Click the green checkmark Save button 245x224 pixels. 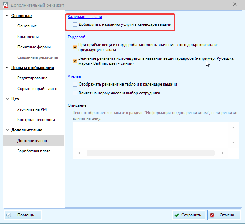point(188,215)
